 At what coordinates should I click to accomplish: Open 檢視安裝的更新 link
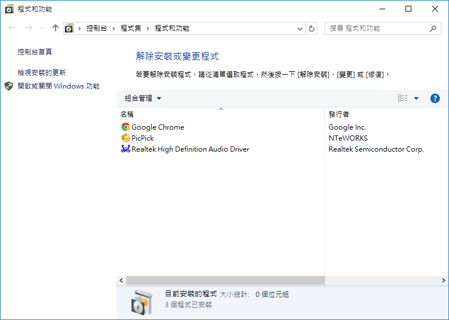42,73
